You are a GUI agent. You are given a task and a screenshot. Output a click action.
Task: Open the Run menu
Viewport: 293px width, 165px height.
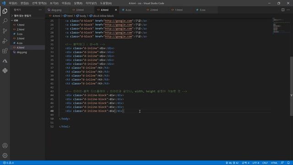(78, 3)
